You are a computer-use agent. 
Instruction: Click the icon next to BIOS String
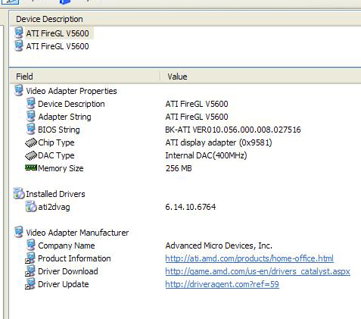[31, 130]
